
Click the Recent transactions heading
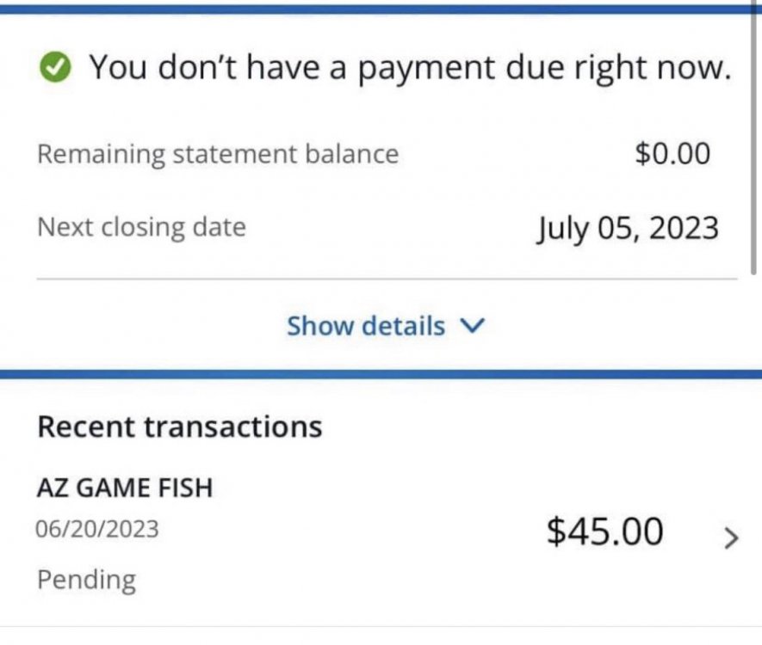click(x=179, y=426)
